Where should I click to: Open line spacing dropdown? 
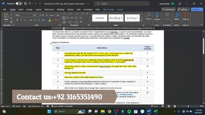(x=81, y=18)
